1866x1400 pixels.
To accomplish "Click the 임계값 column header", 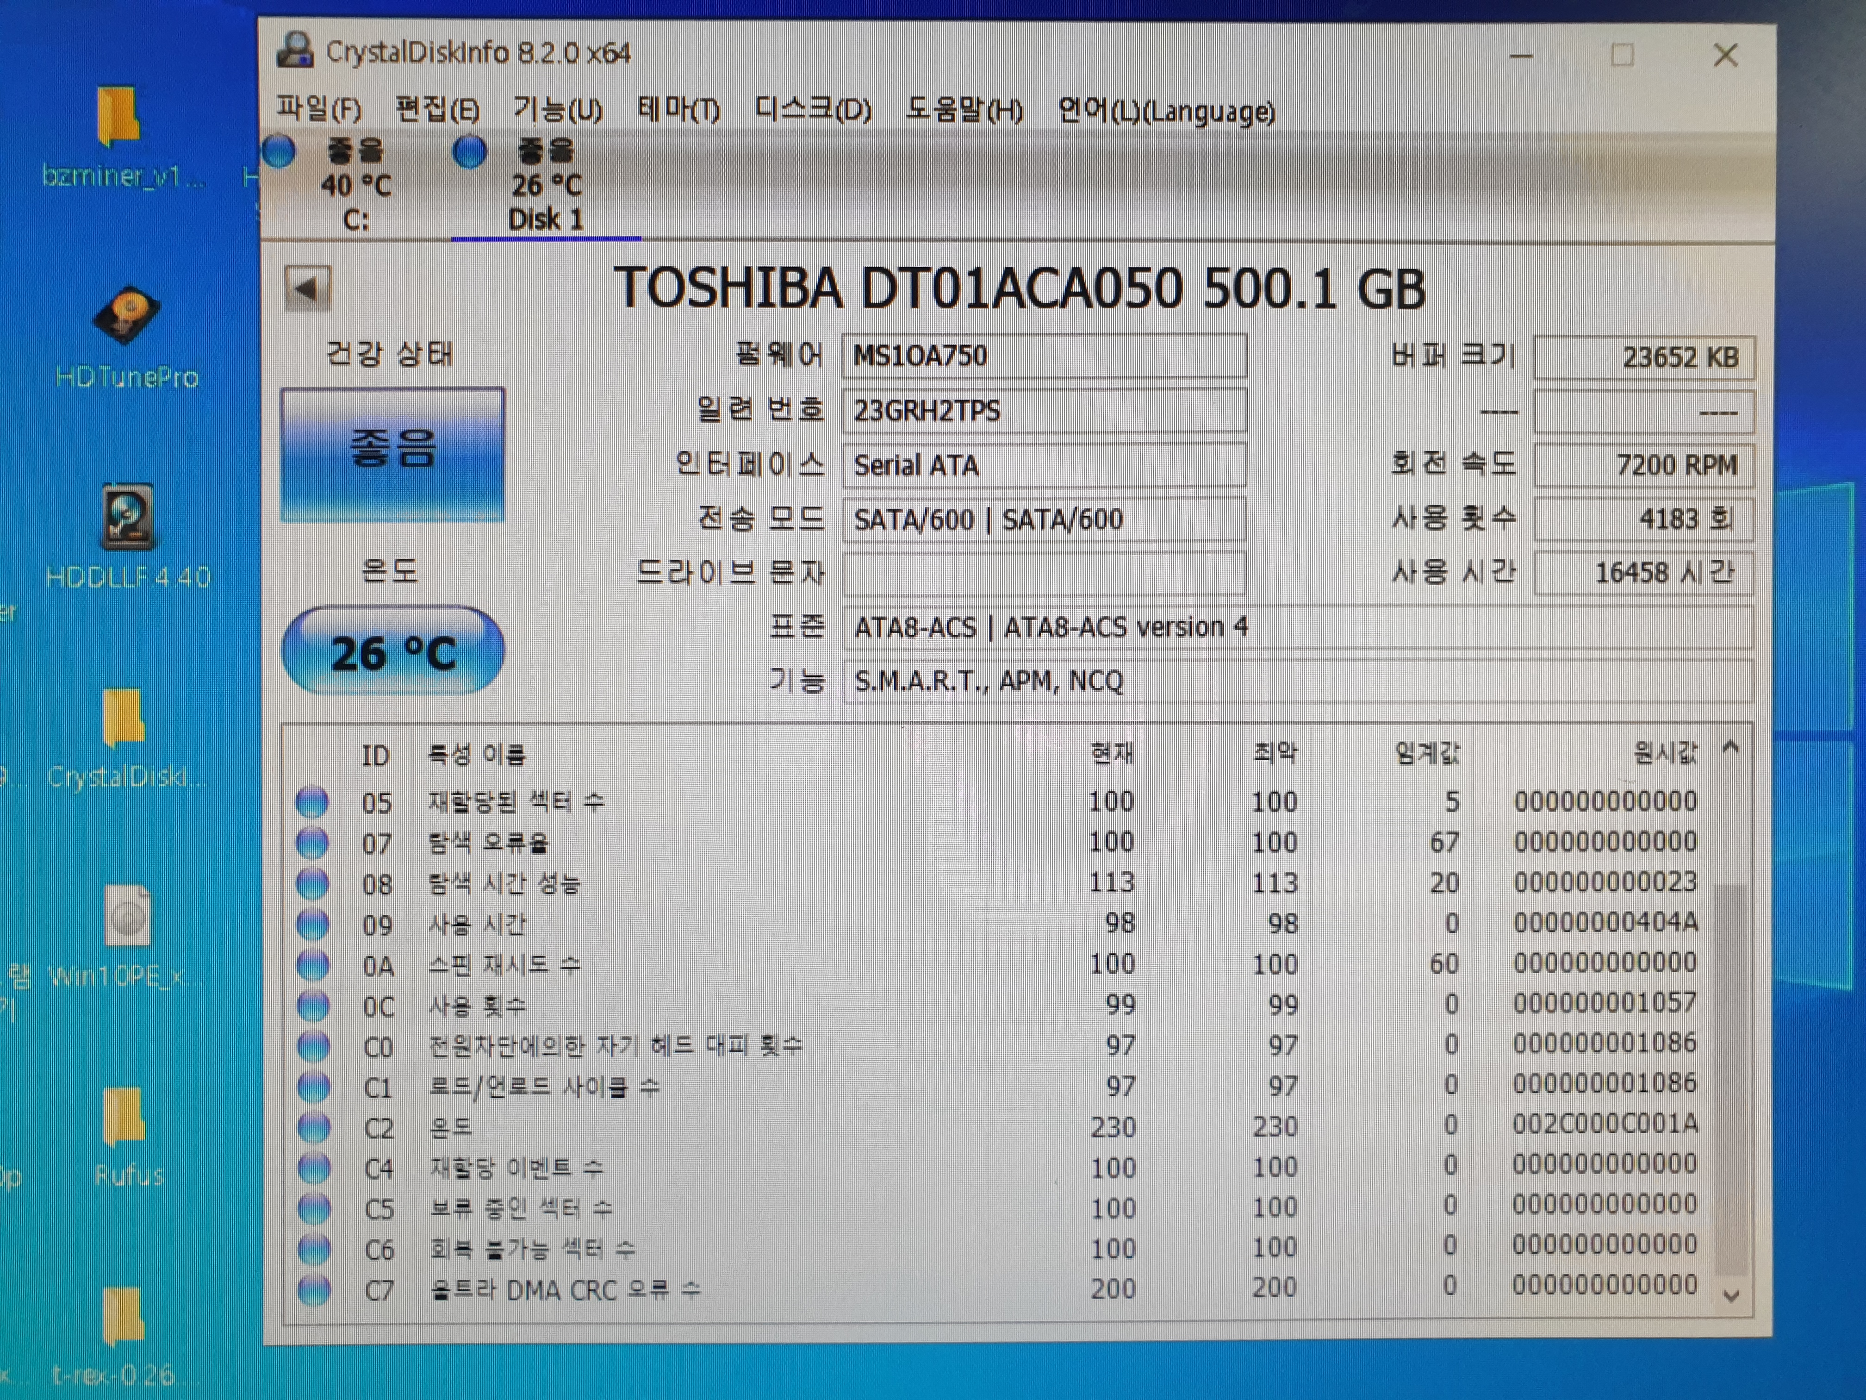I will point(1426,753).
